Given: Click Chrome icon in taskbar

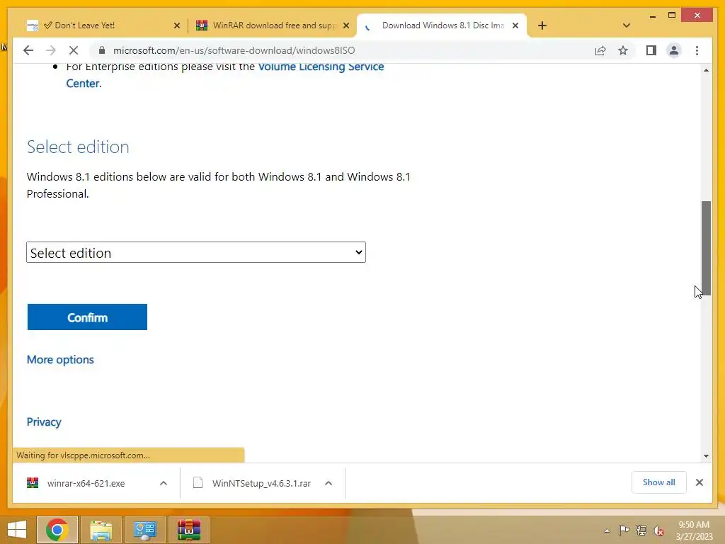Looking at the screenshot, I should pyautogui.click(x=57, y=530).
